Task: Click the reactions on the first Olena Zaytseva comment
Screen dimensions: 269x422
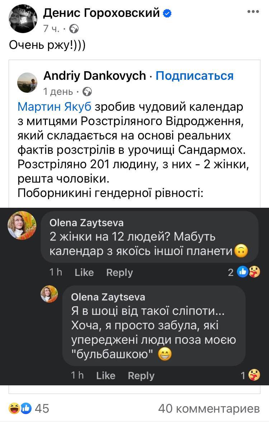Action: [248, 272]
